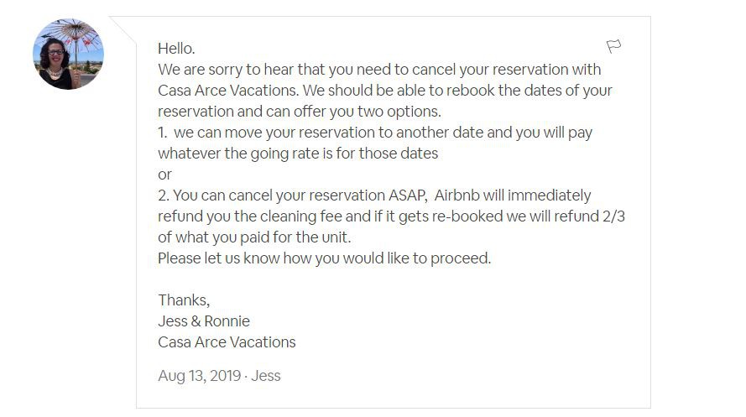
Task: Click the 'Jess & Ronnie' signature line
Action: click(204, 321)
